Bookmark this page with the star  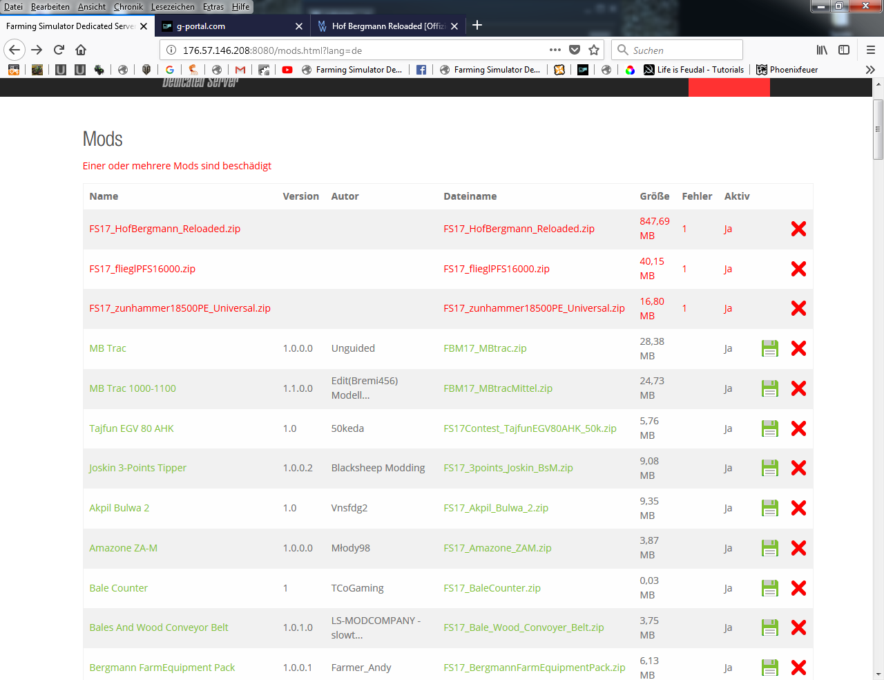(x=594, y=50)
